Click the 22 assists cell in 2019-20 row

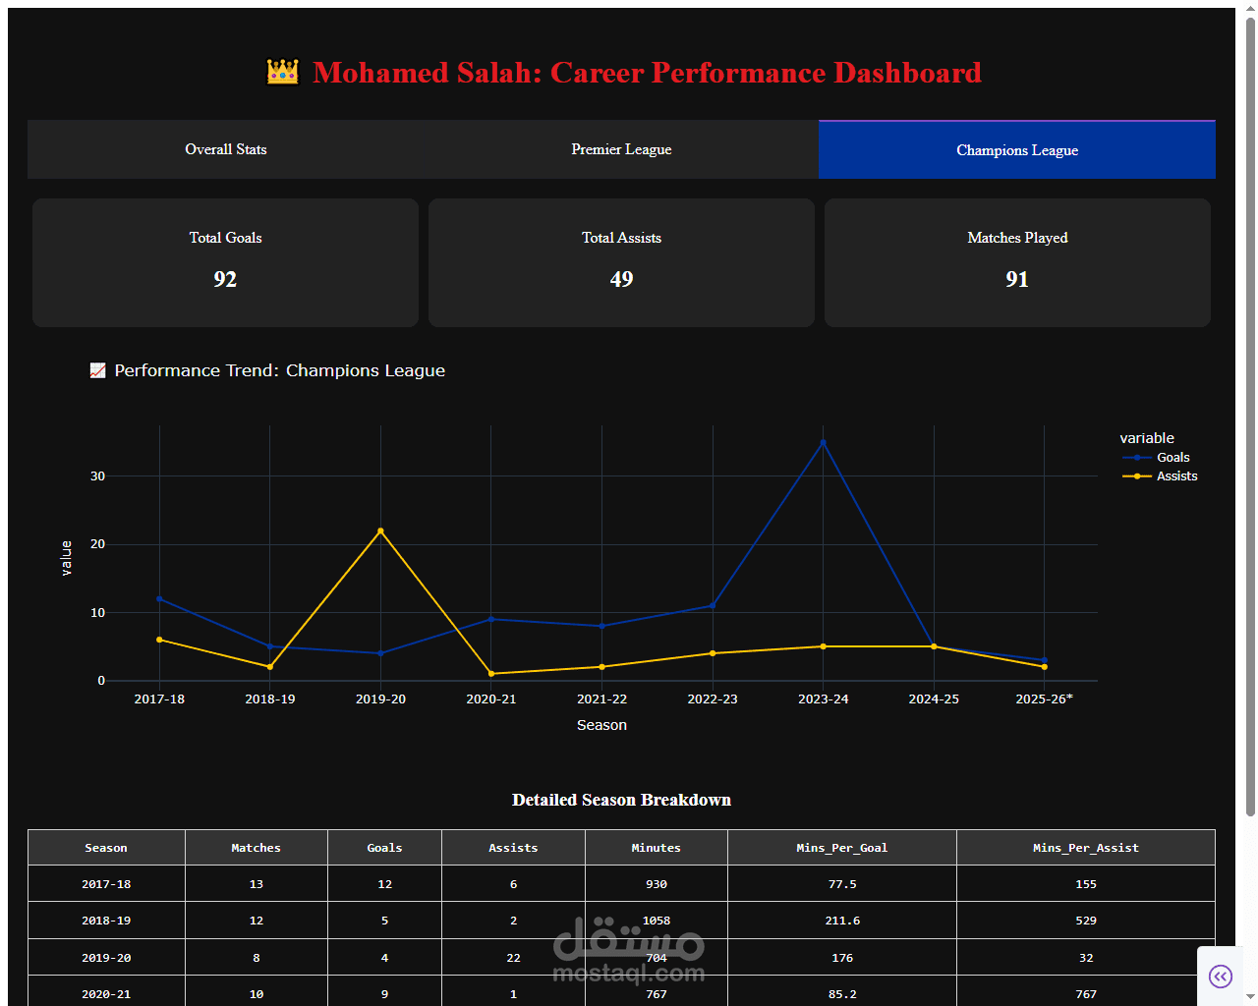[x=513, y=958]
